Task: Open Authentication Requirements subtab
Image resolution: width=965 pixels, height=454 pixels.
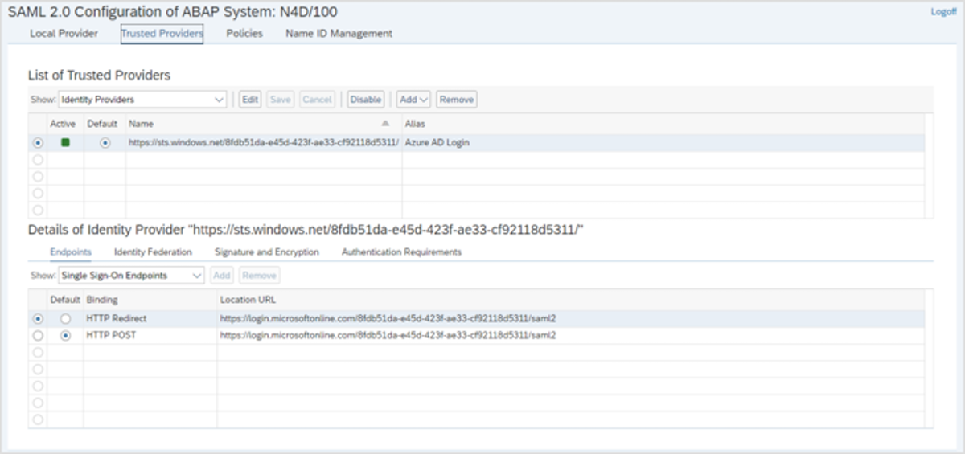Action: (401, 252)
